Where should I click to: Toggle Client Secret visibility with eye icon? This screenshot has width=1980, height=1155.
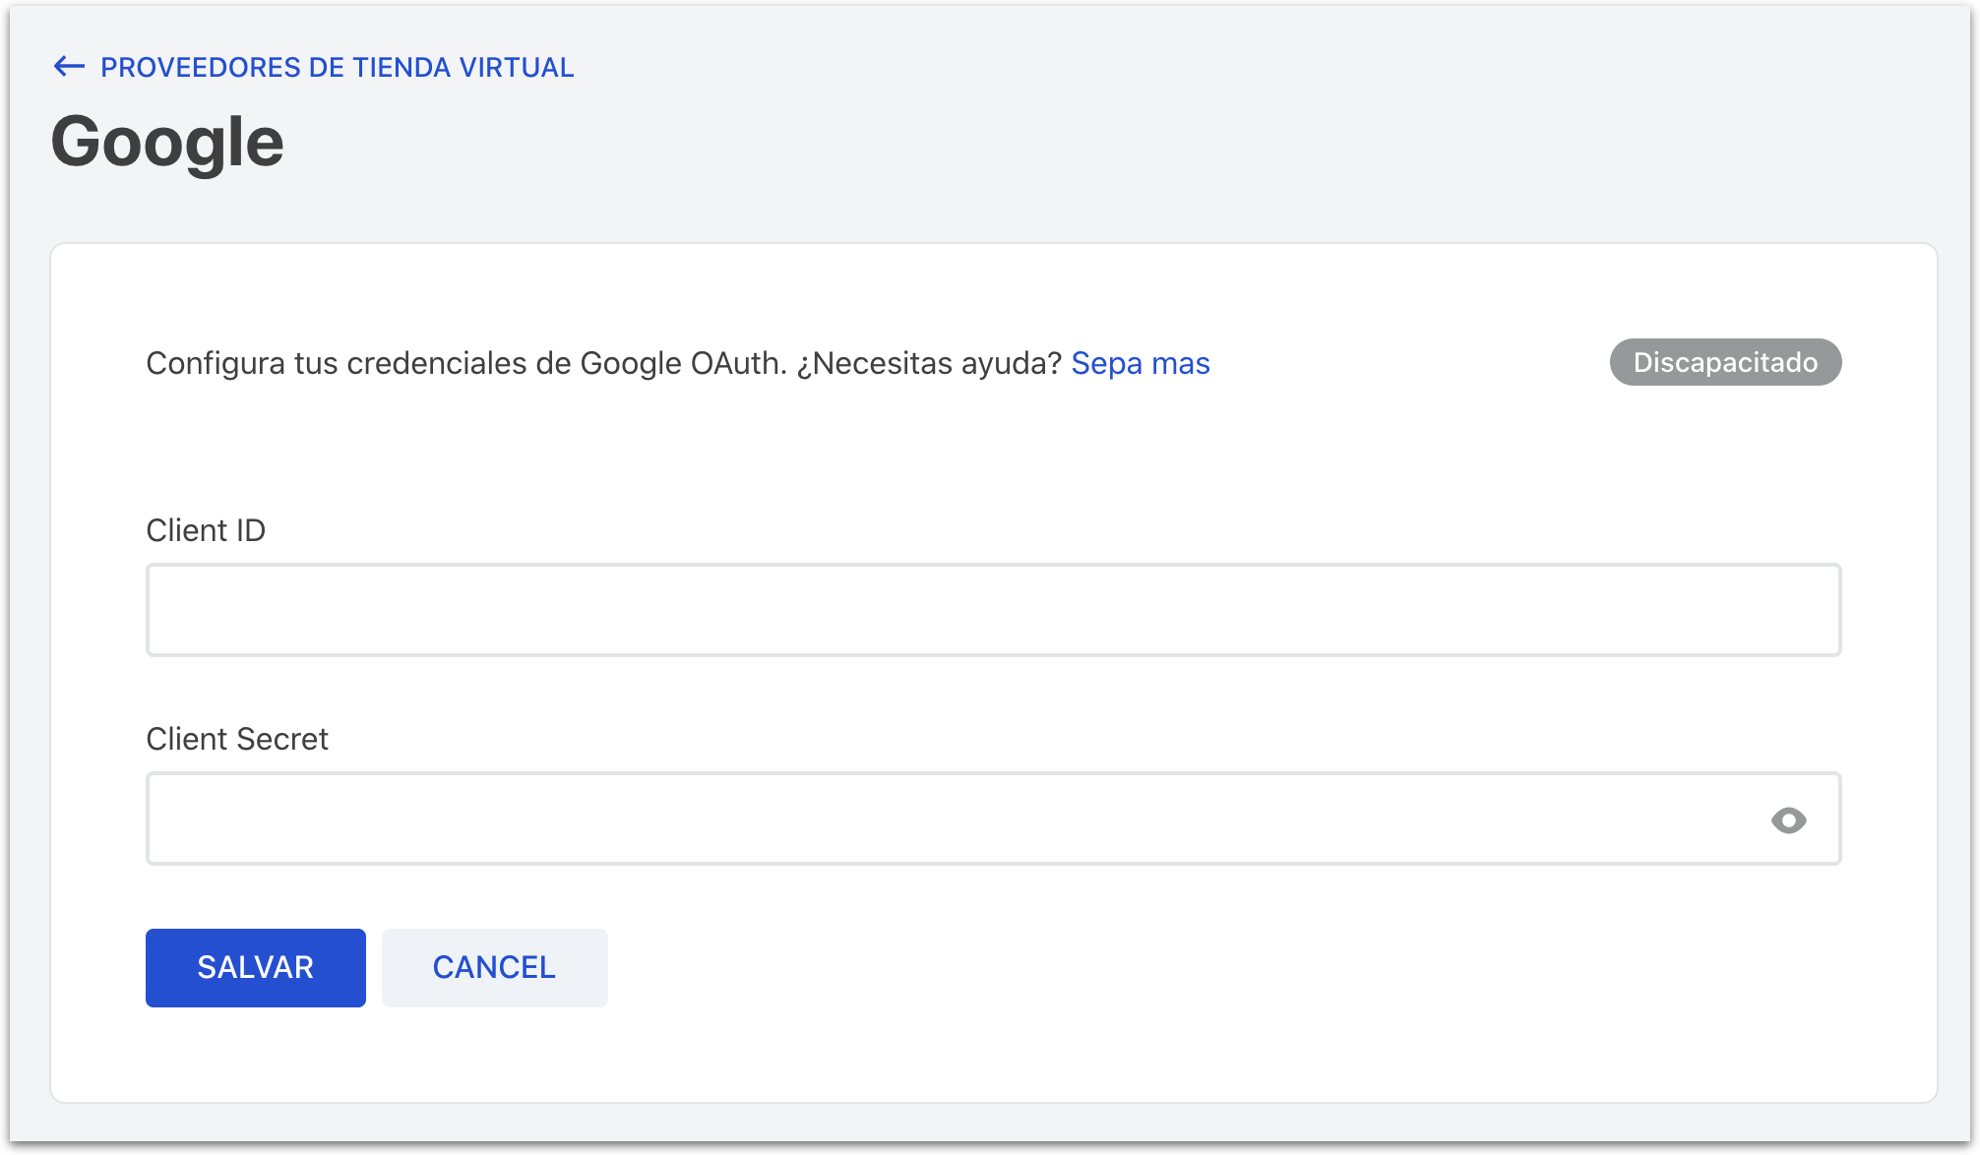[x=1789, y=818]
